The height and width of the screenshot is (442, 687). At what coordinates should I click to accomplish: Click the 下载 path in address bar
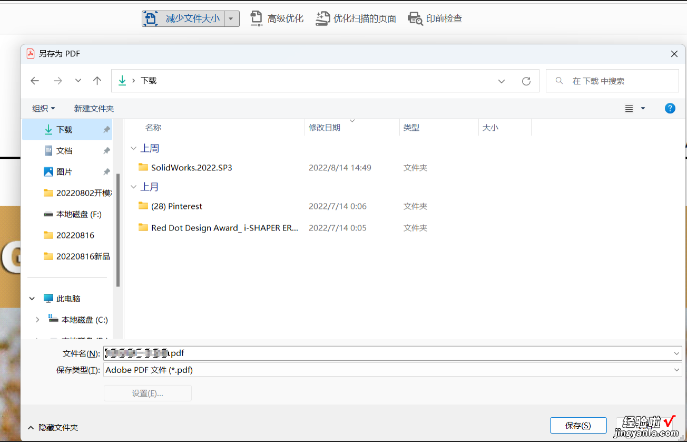(149, 81)
